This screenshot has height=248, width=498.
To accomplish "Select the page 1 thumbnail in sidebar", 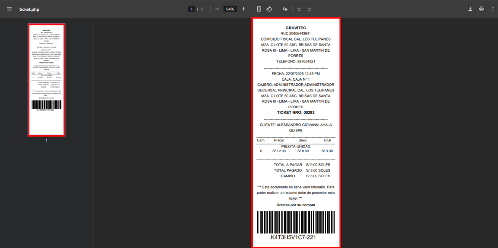I will 46,80.
